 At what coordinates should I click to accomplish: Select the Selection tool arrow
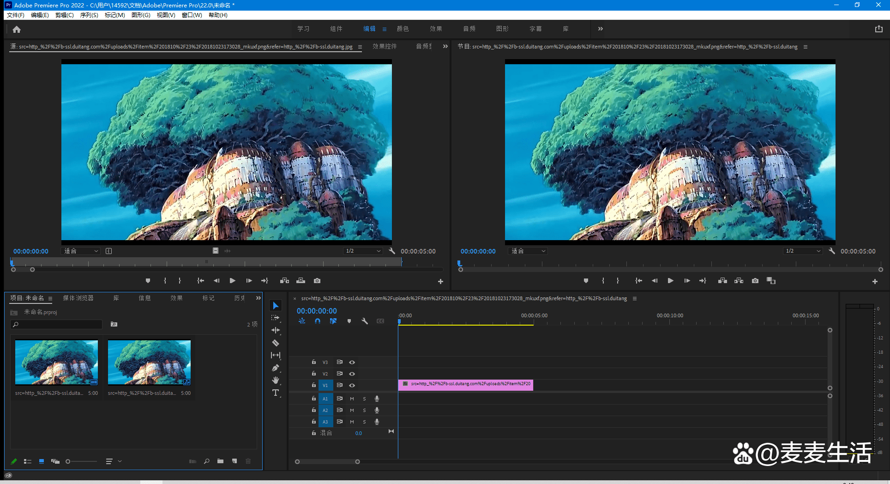click(x=276, y=305)
